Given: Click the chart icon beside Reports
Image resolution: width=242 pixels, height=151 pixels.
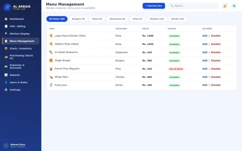Looking at the screenshot, I should [x=6, y=75].
